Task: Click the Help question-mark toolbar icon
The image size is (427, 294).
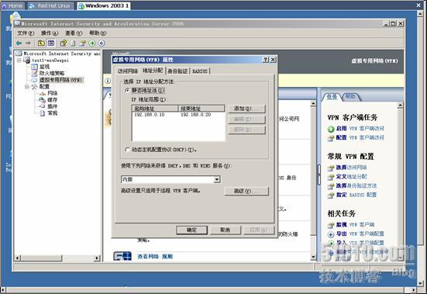Action: pos(64,43)
